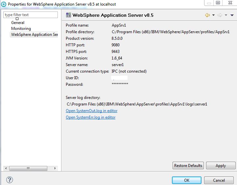Click the Server log directory path
Screen dimensions: 237x185
(137, 104)
